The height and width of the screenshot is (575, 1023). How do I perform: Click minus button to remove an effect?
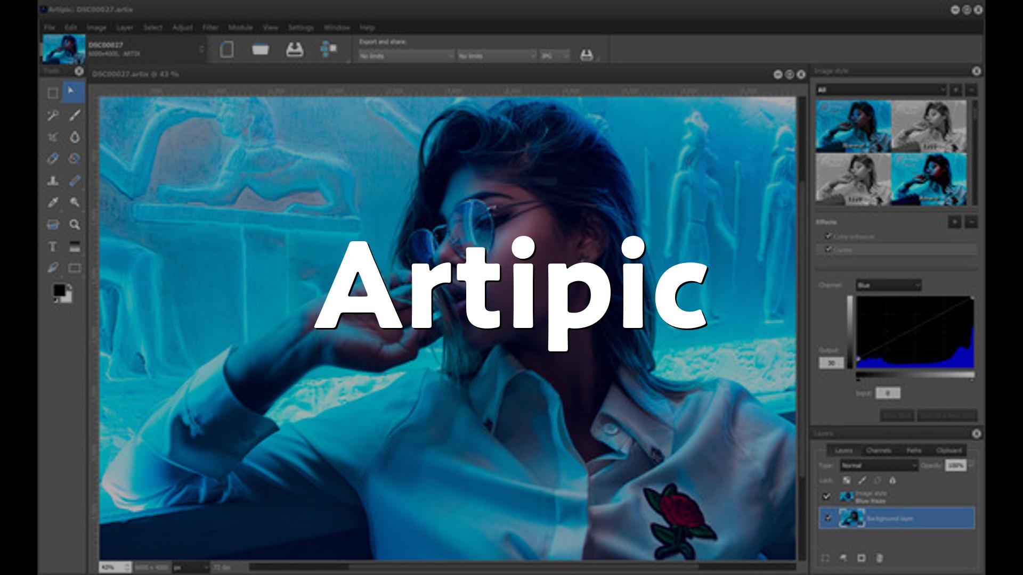point(971,221)
